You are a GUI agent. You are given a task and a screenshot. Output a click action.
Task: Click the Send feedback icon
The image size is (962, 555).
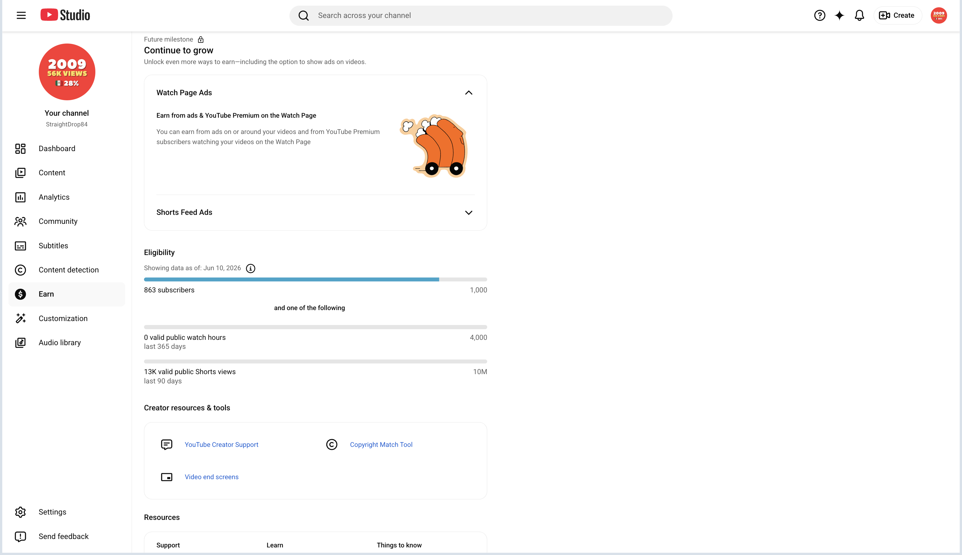click(x=20, y=536)
